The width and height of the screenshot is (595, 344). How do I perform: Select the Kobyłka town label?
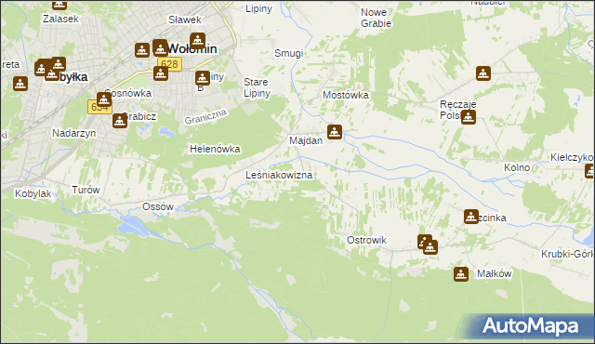pyautogui.click(x=67, y=77)
